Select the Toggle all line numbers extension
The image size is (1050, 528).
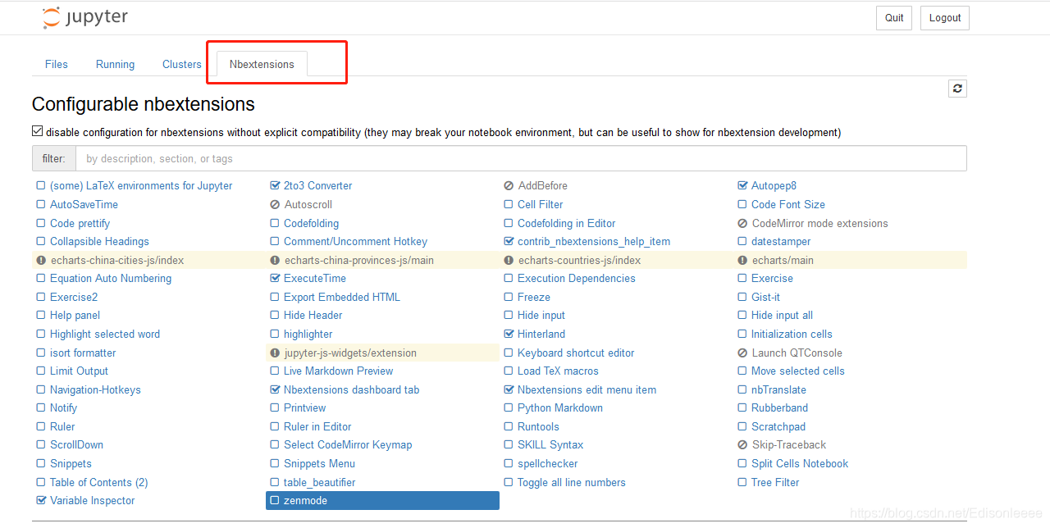pyautogui.click(x=572, y=483)
